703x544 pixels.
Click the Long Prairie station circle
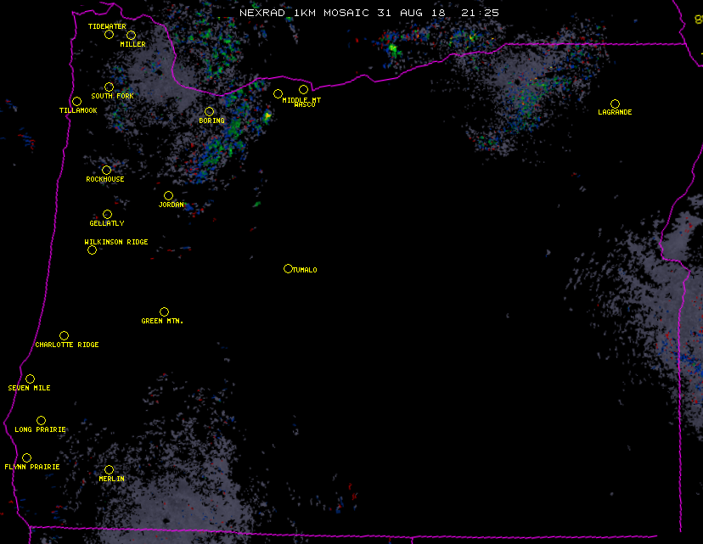[x=41, y=421]
